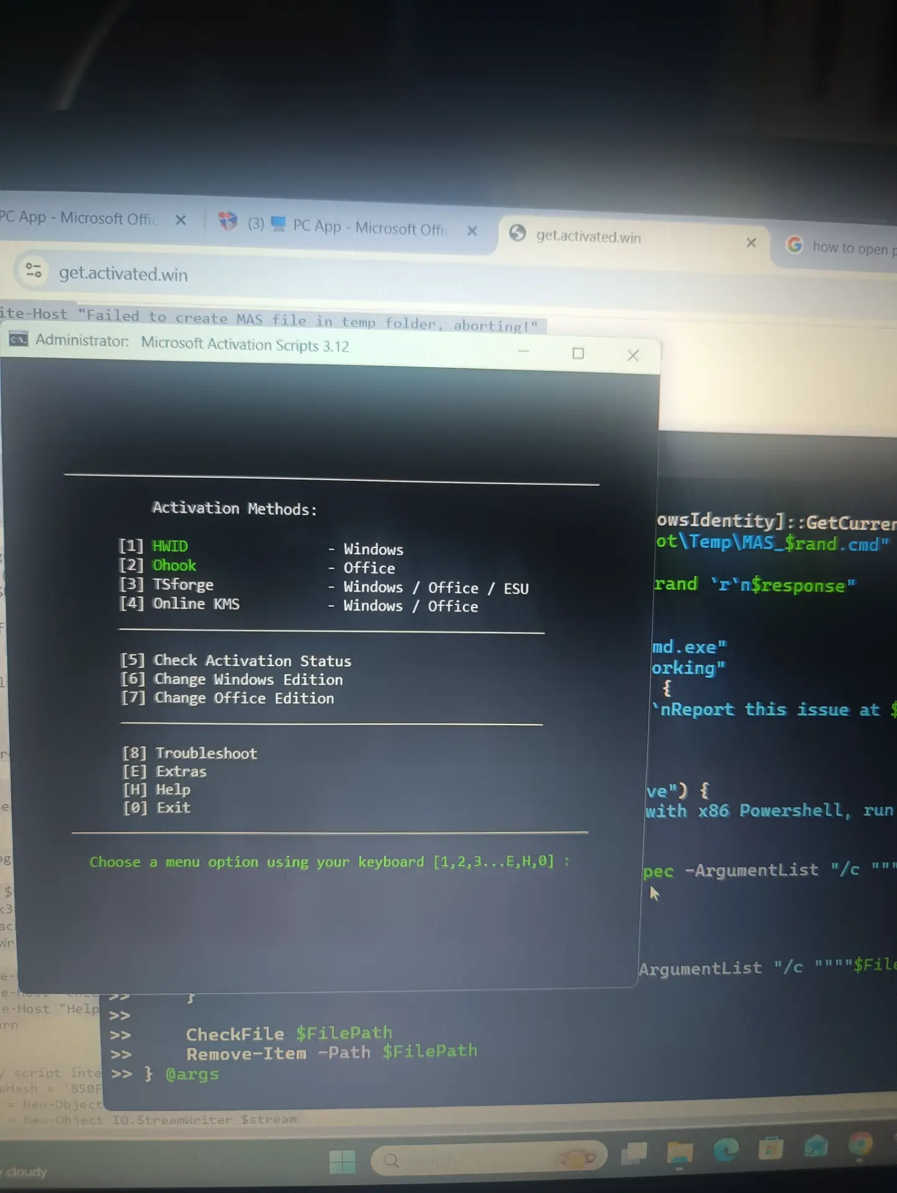Image resolution: width=897 pixels, height=1193 pixels.
Task: Maximize the Microsoft Activation Scripts window
Action: 578,353
